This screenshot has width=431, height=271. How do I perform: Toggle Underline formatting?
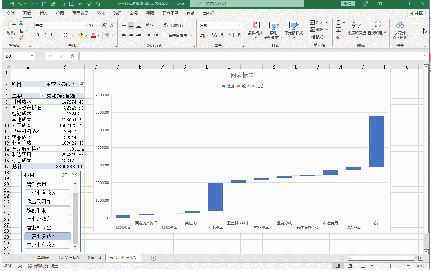click(x=53, y=35)
